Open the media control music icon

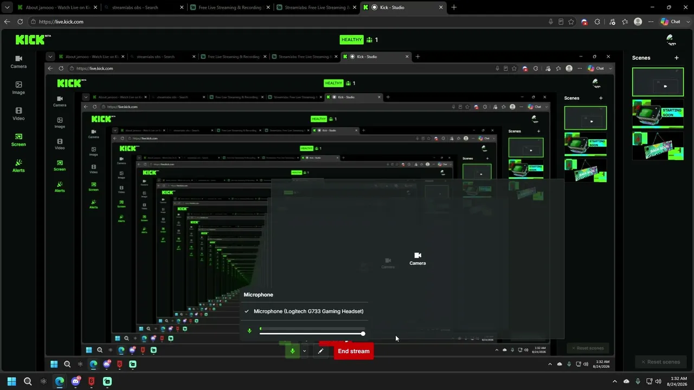point(612,22)
